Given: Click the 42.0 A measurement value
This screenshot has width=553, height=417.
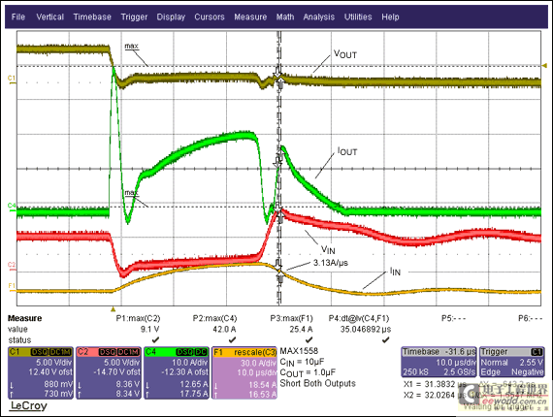Looking at the screenshot, I should 224,329.
